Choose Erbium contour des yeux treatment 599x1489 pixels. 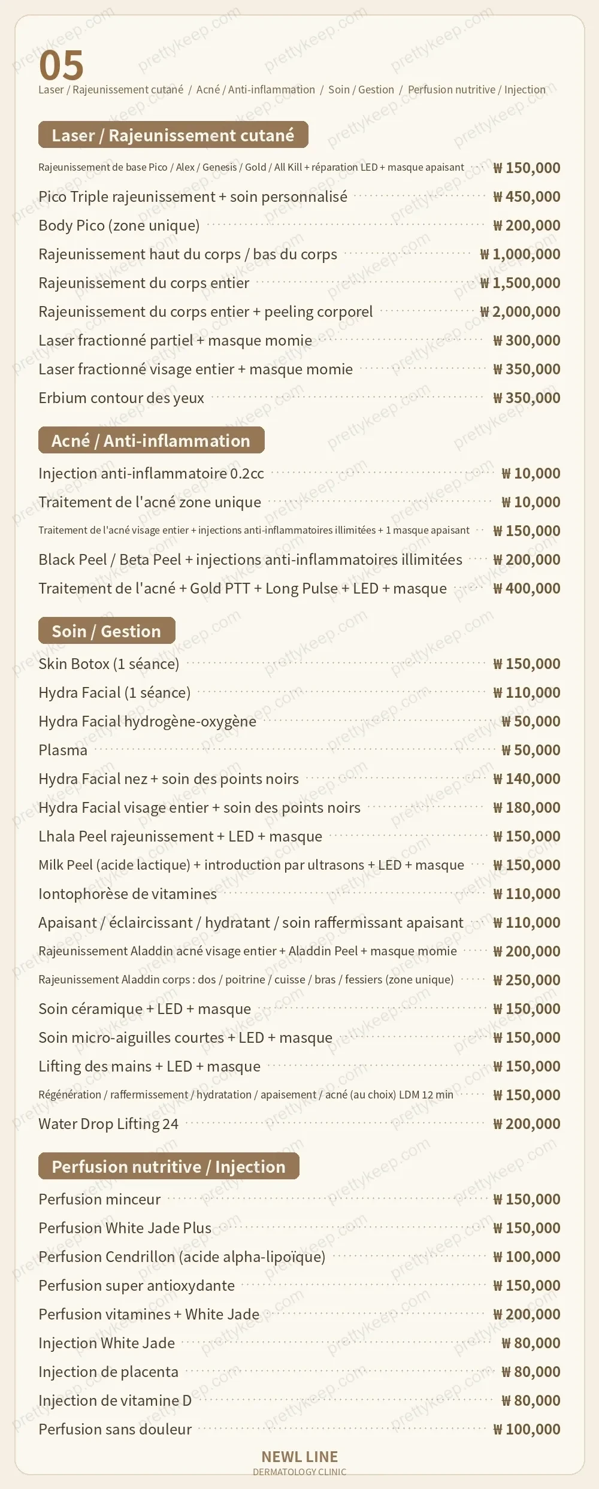(x=299, y=398)
